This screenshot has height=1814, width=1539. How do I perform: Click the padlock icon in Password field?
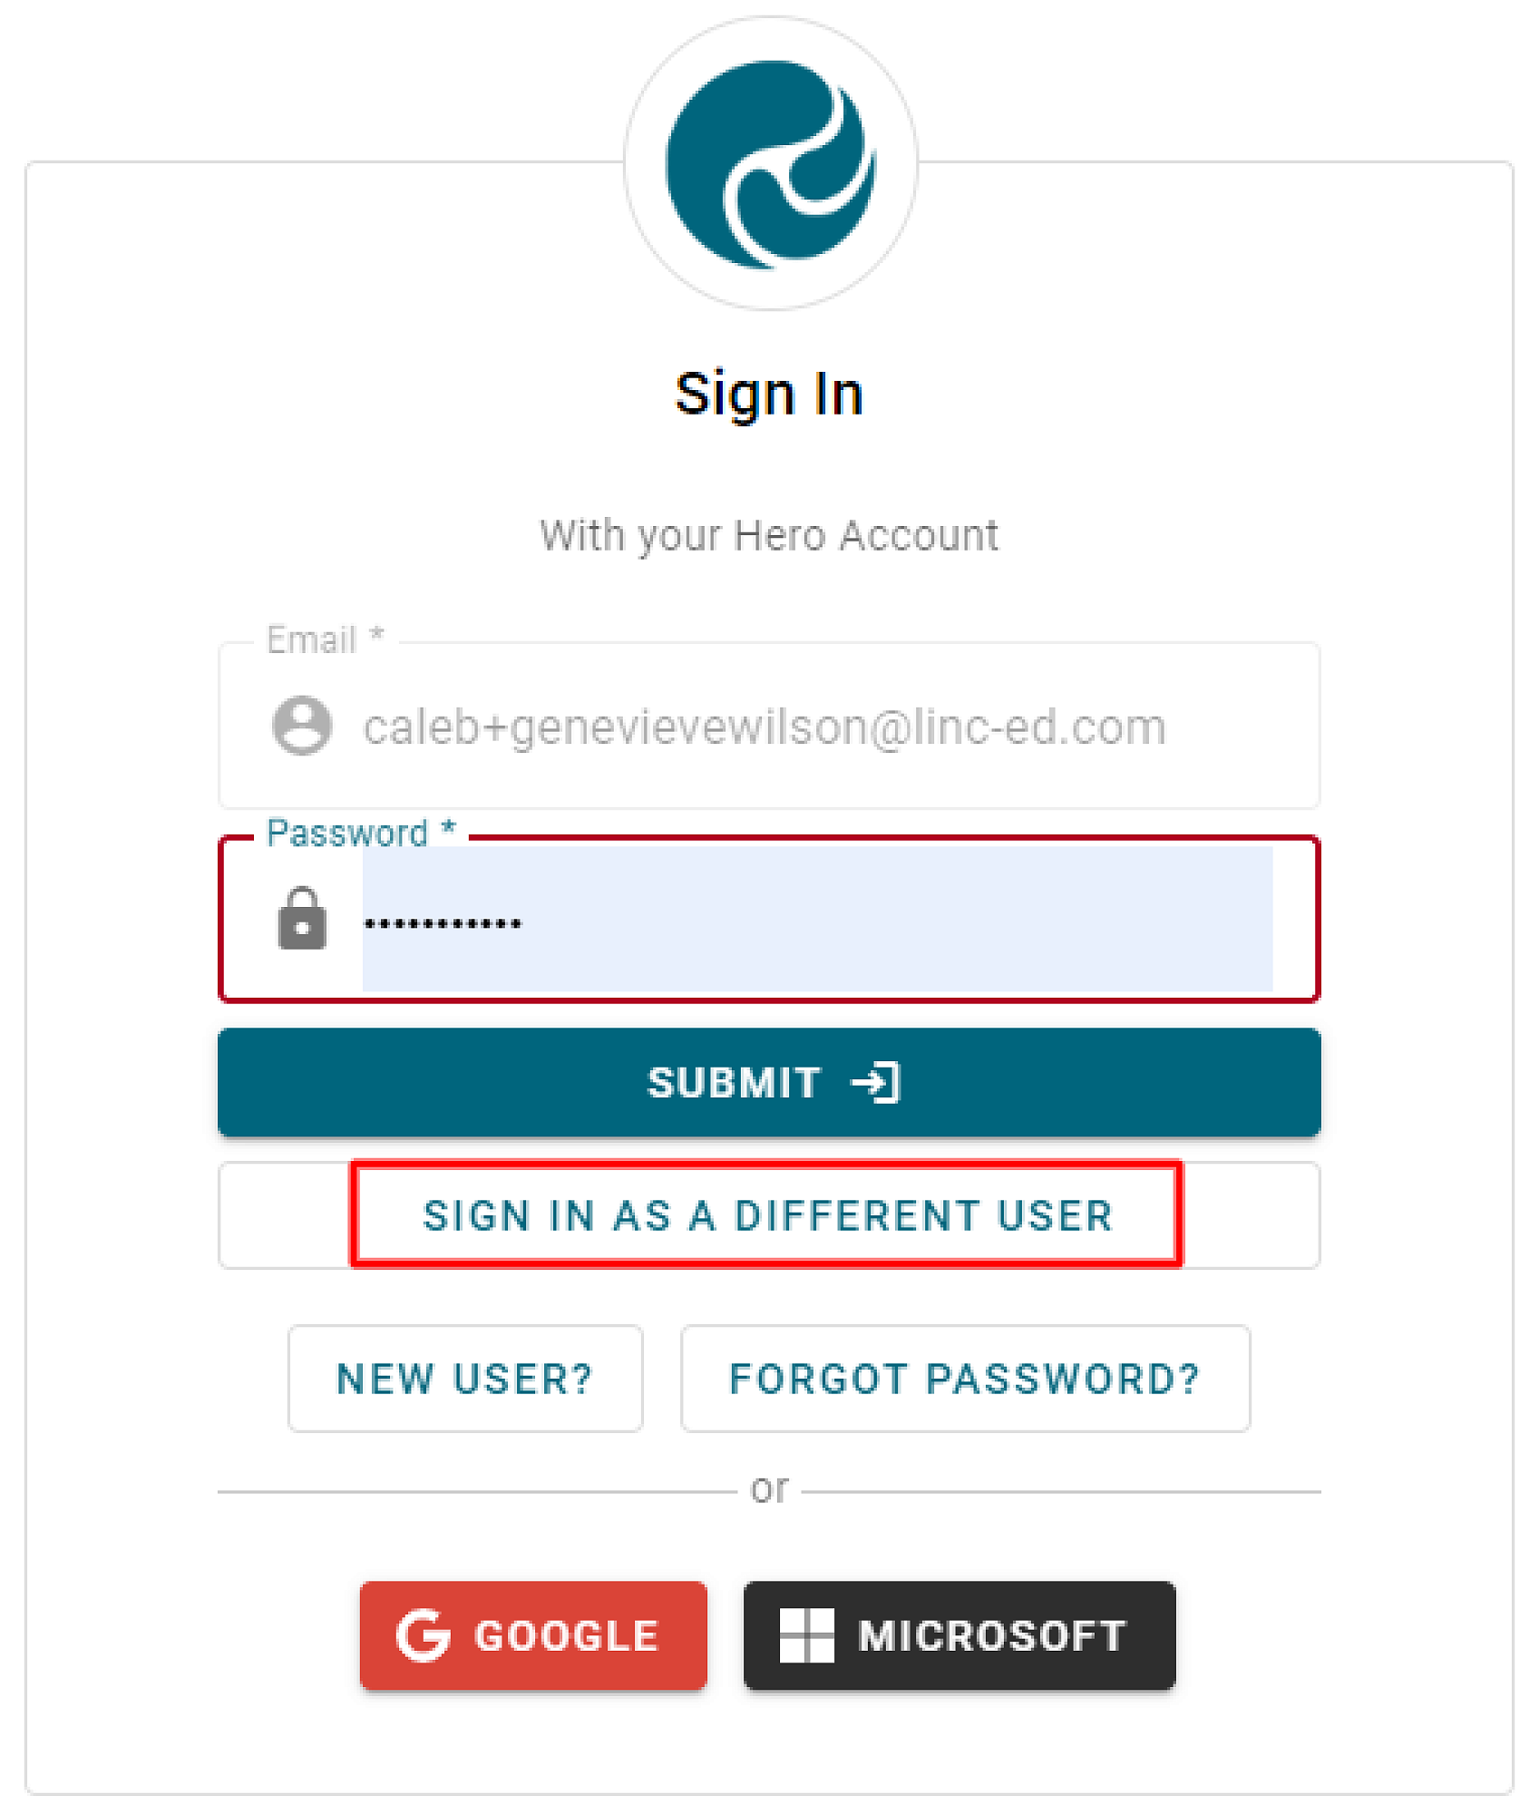[302, 920]
